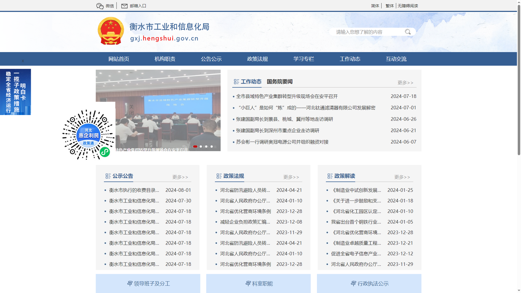
Task: Click the envelope icon beside 邮箱入口
Action: (124, 6)
